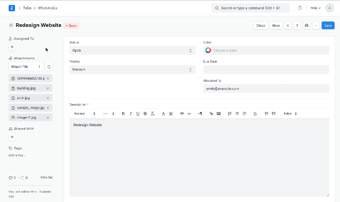Open the notifications bell
340x202 pixels.
coord(300,8)
